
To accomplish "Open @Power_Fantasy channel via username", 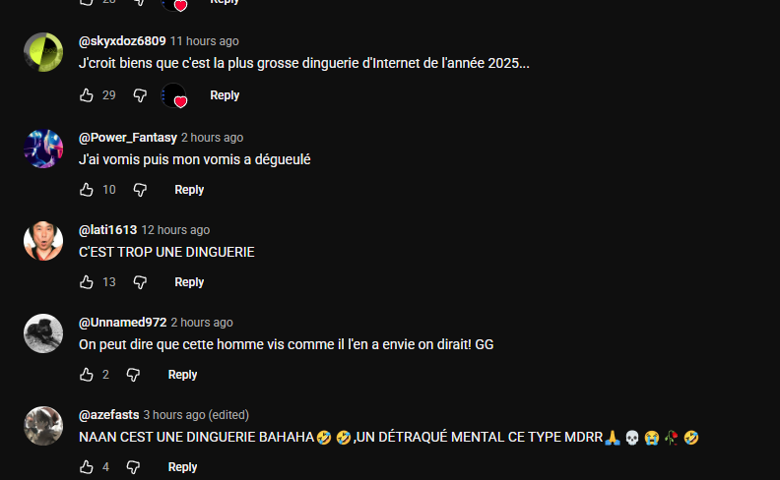I will click(128, 138).
